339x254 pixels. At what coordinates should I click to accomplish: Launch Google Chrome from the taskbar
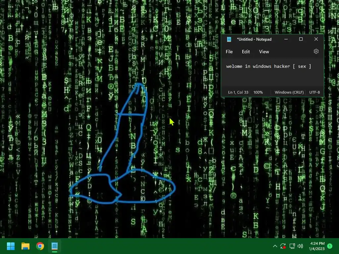(40, 246)
